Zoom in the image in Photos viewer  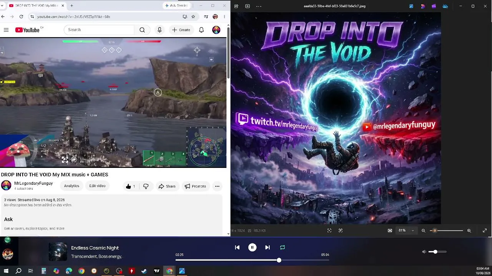[469, 231]
